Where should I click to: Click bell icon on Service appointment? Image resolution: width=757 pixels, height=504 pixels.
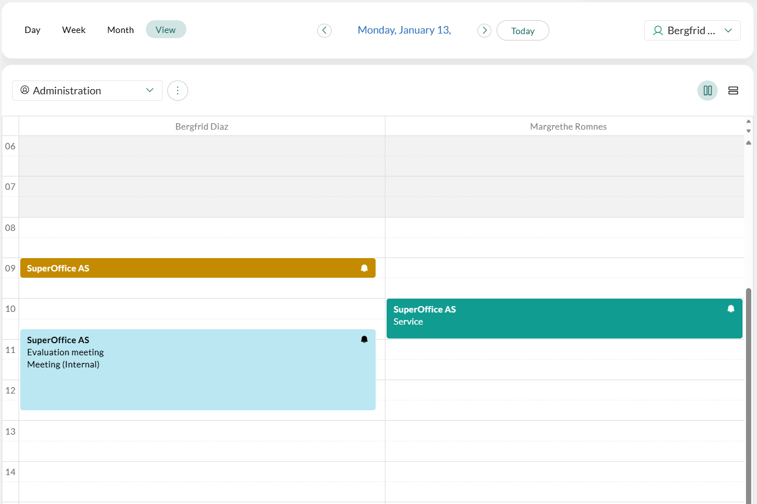coord(731,309)
